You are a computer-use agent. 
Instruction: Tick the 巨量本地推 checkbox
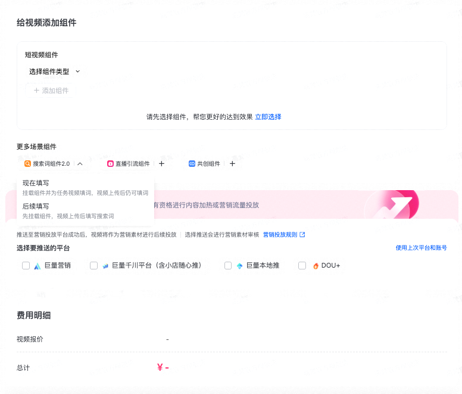point(228,265)
